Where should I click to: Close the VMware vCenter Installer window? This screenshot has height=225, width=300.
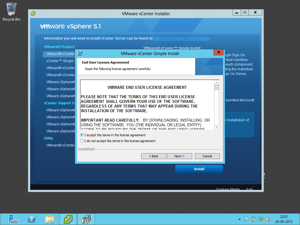(x=255, y=12)
